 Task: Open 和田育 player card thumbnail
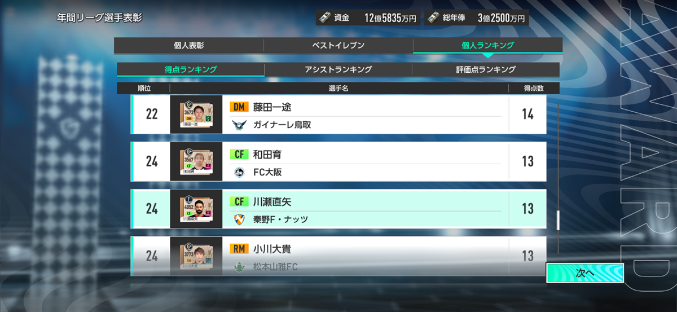pos(196,161)
